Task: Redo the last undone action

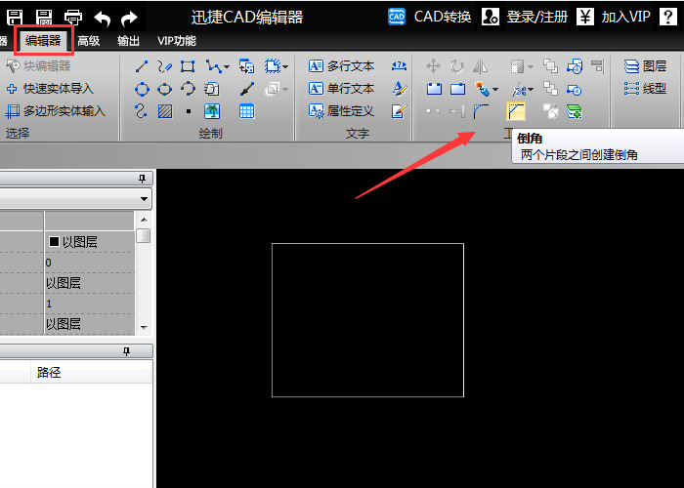Action: [129, 18]
